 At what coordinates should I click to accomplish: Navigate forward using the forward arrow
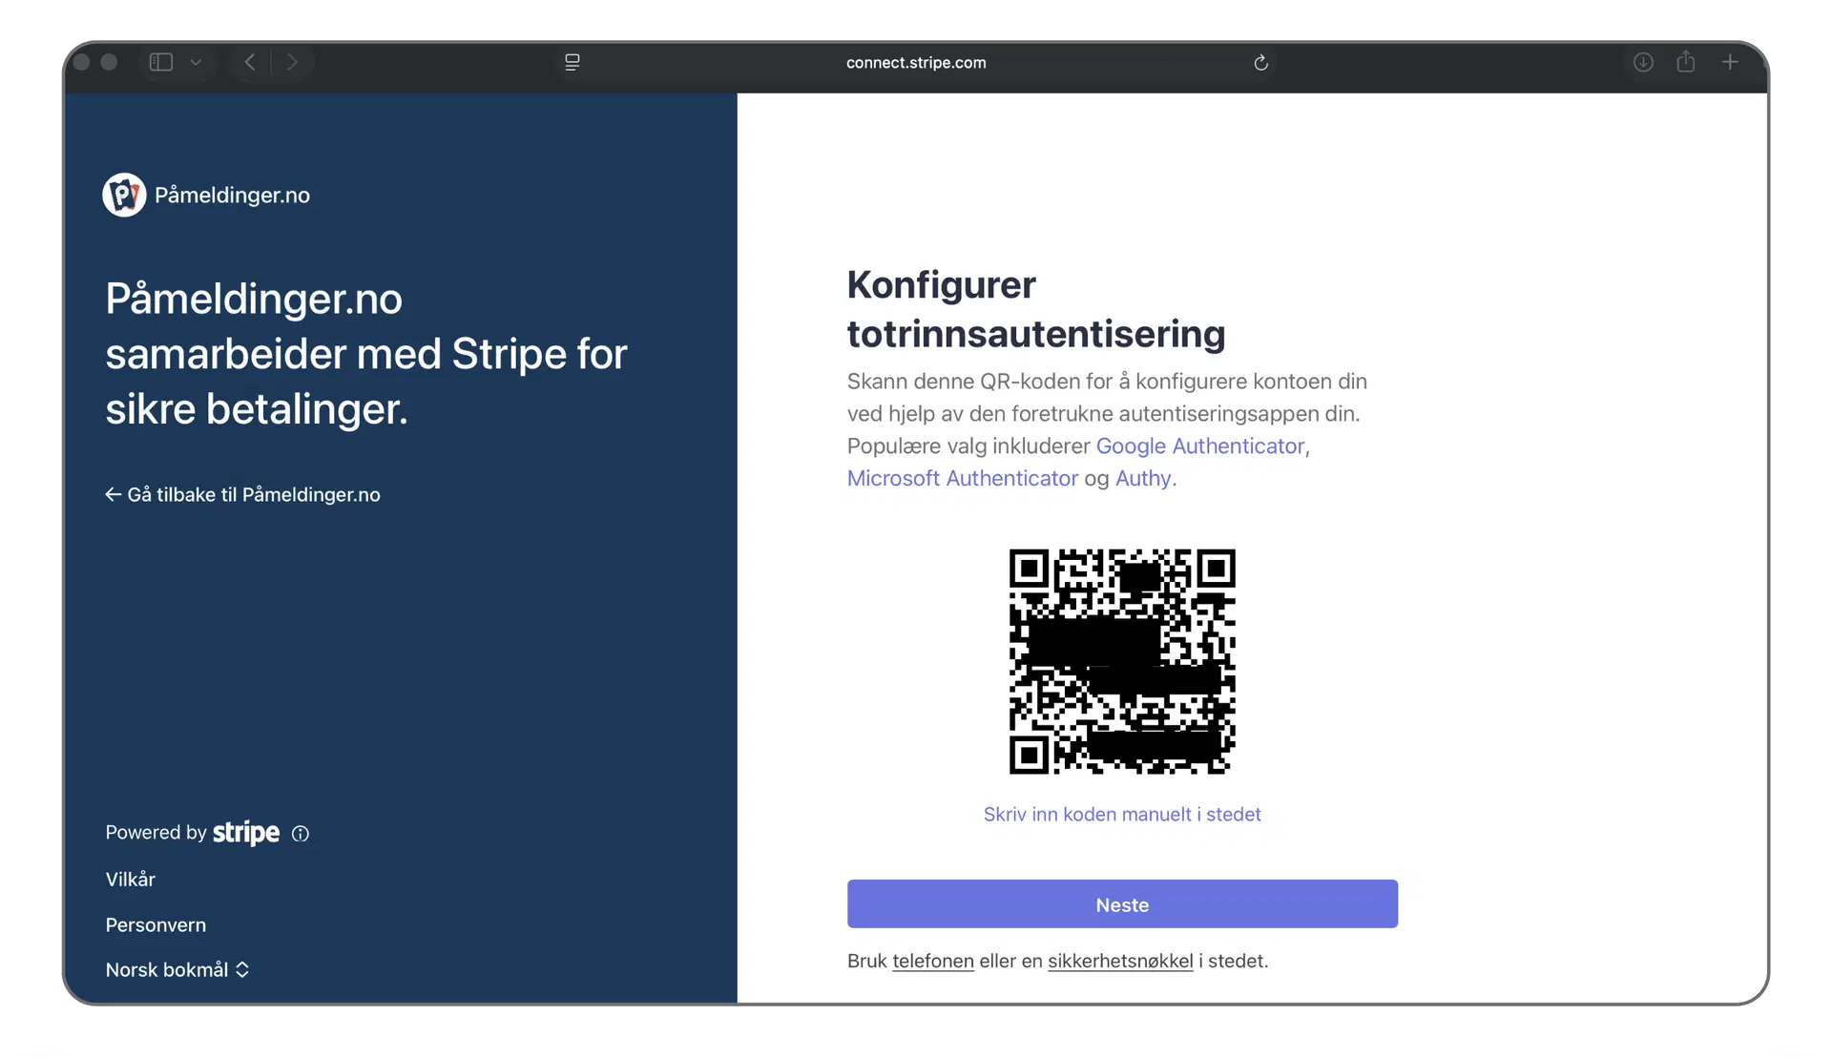click(293, 62)
